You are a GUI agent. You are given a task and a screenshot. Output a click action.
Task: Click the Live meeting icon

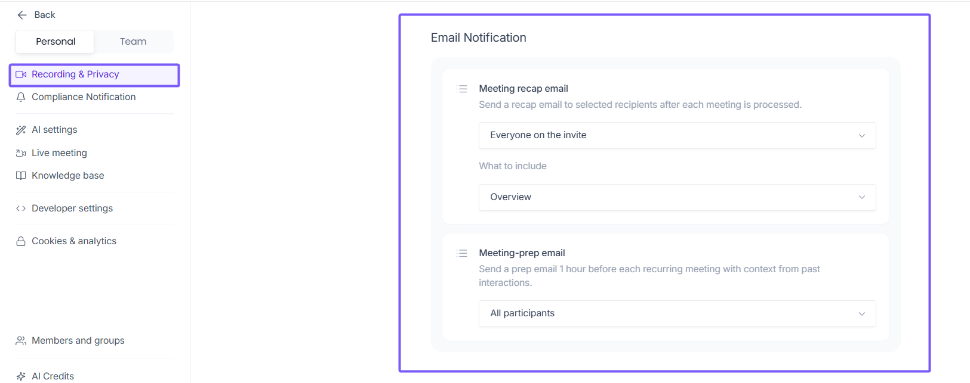tap(21, 153)
